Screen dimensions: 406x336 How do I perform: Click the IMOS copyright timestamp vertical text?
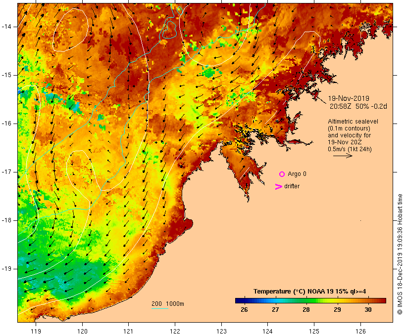pos(400,254)
